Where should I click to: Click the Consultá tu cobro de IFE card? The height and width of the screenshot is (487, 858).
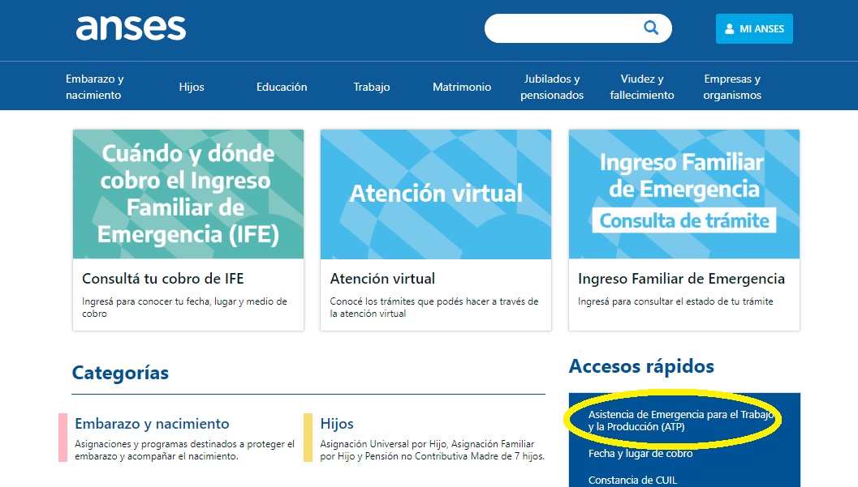[x=188, y=230]
